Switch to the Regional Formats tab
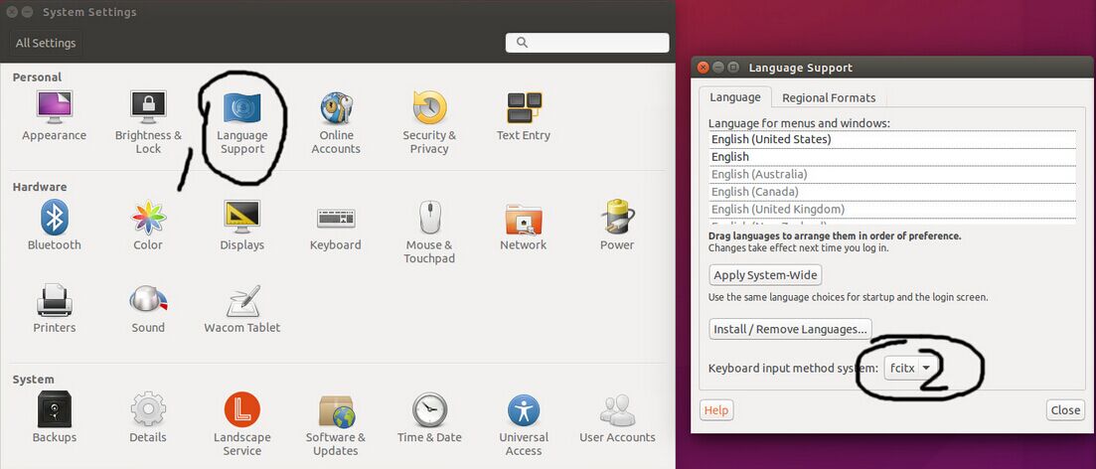1096x469 pixels. [x=829, y=97]
